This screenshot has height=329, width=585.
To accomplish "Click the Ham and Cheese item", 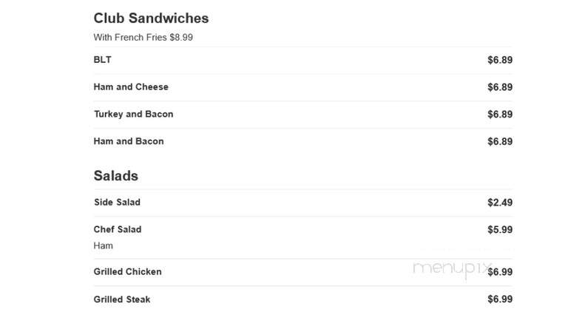I will [131, 87].
